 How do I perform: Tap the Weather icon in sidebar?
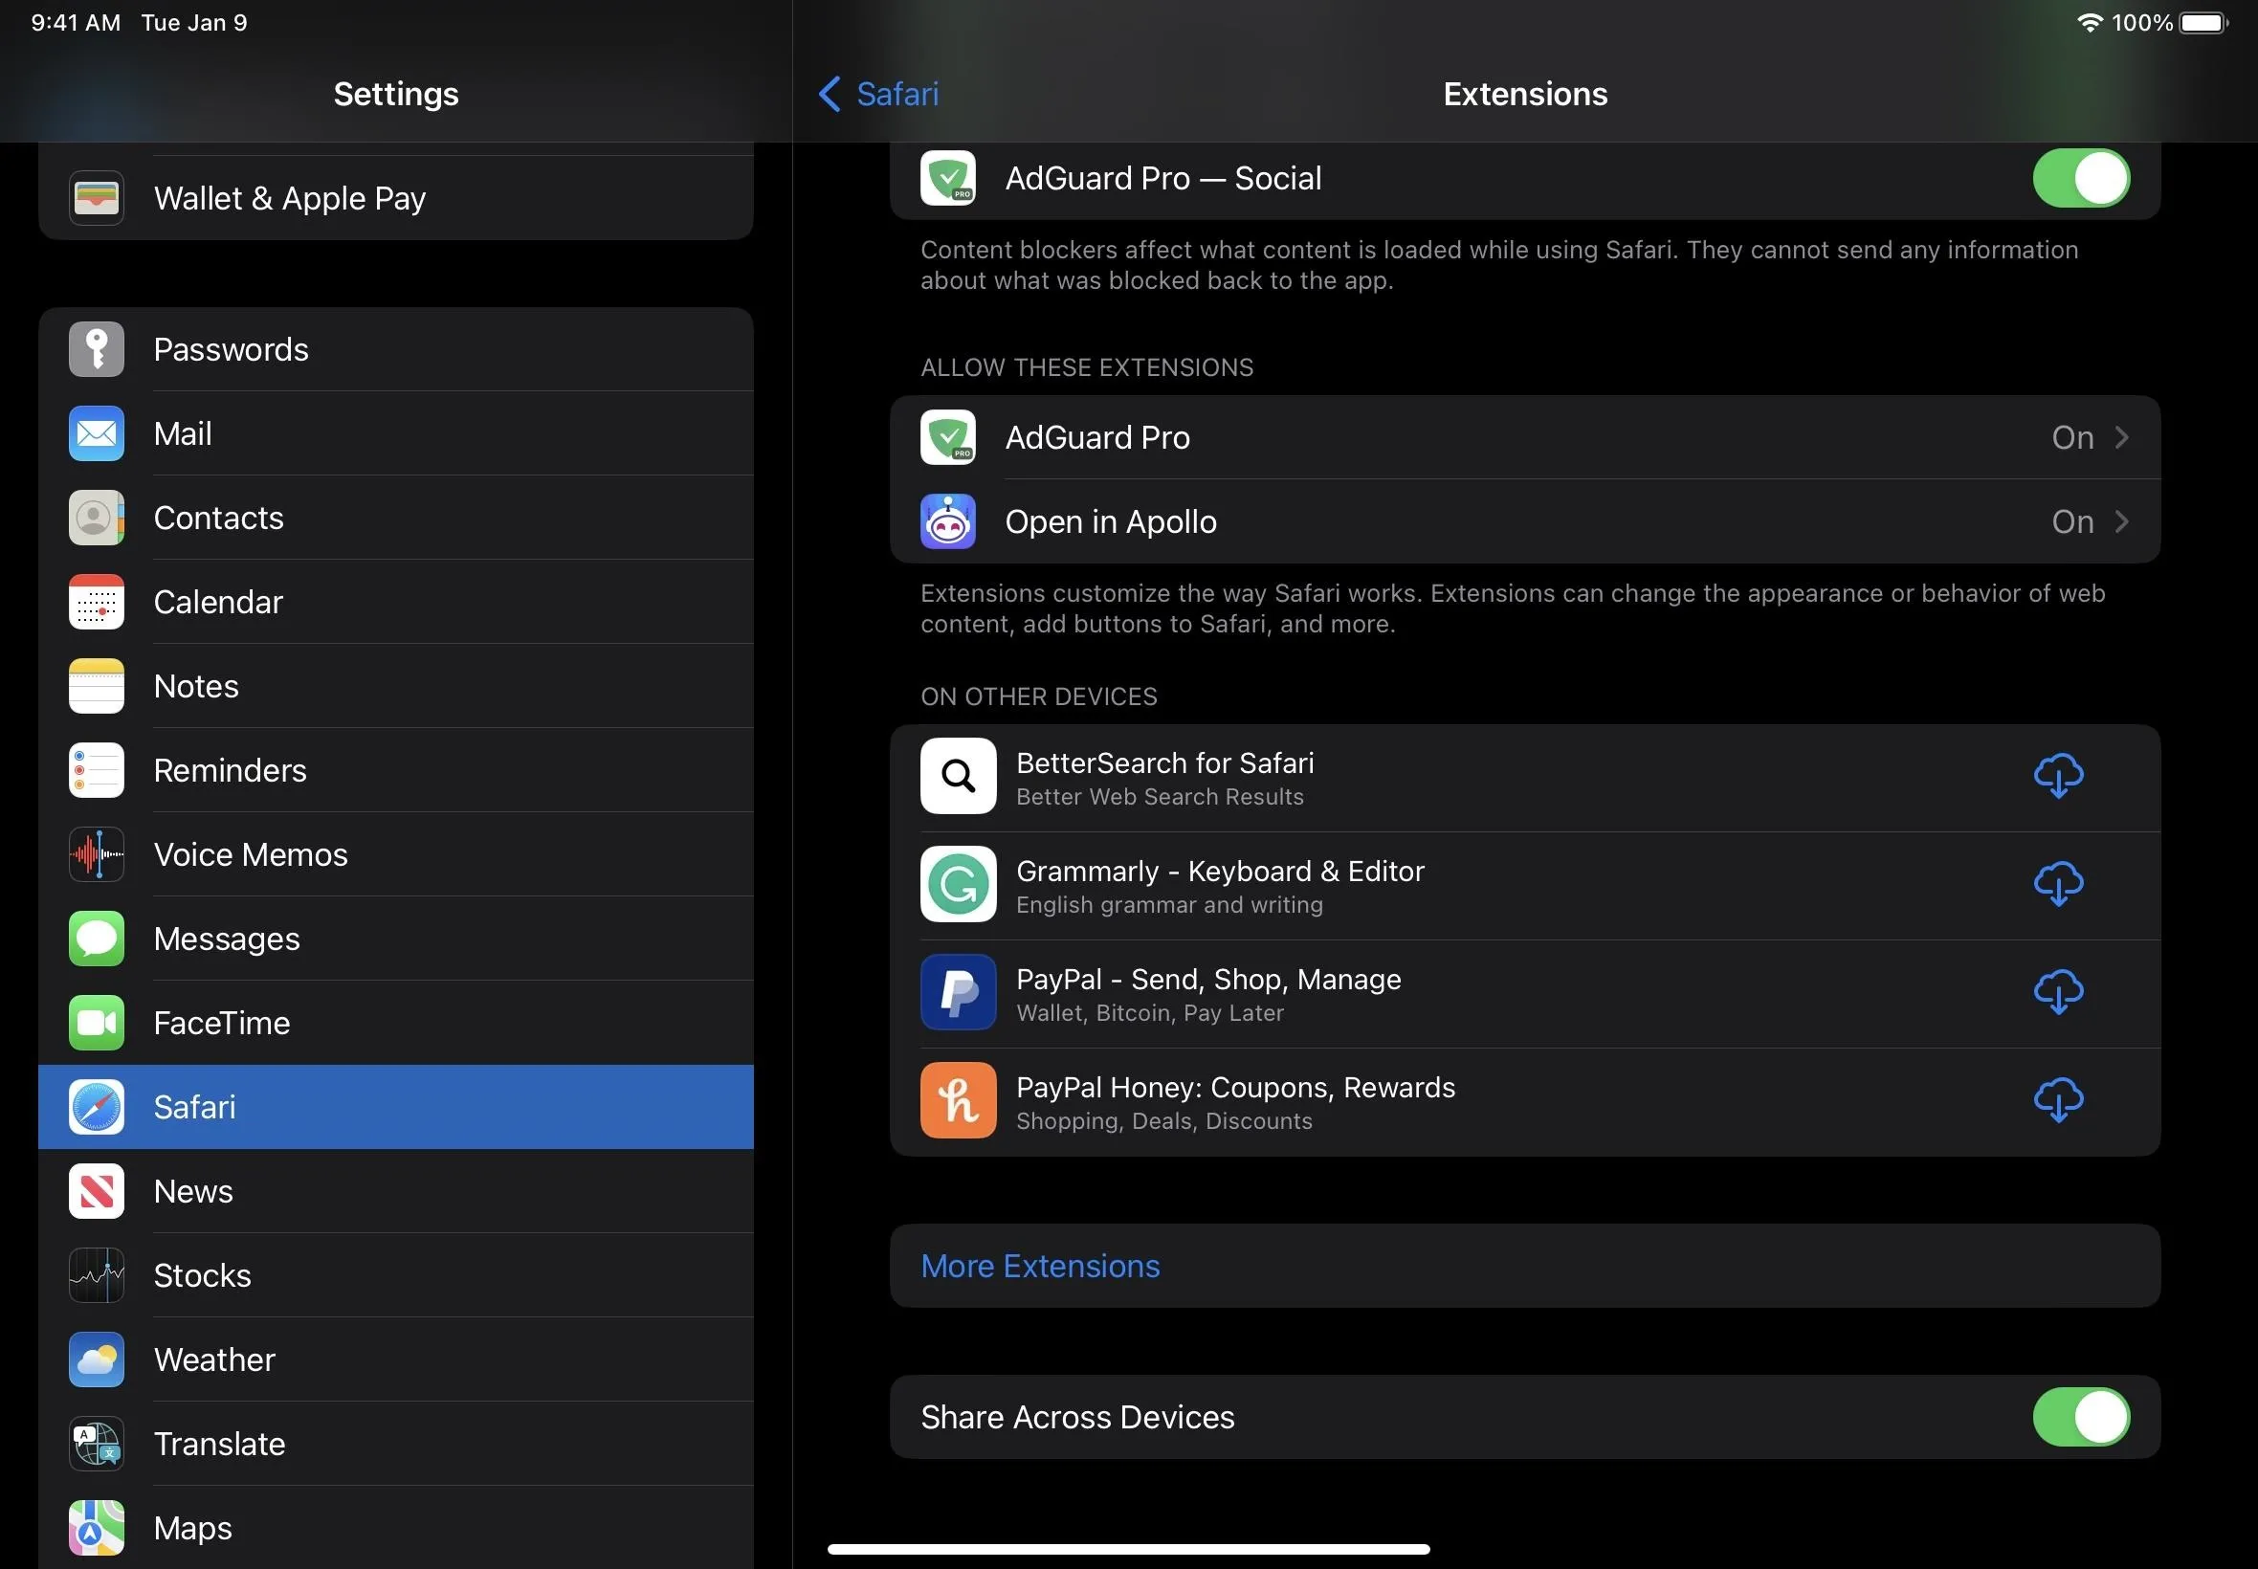(97, 1359)
